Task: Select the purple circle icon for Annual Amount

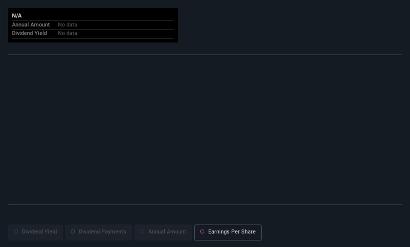Action: click(142, 231)
